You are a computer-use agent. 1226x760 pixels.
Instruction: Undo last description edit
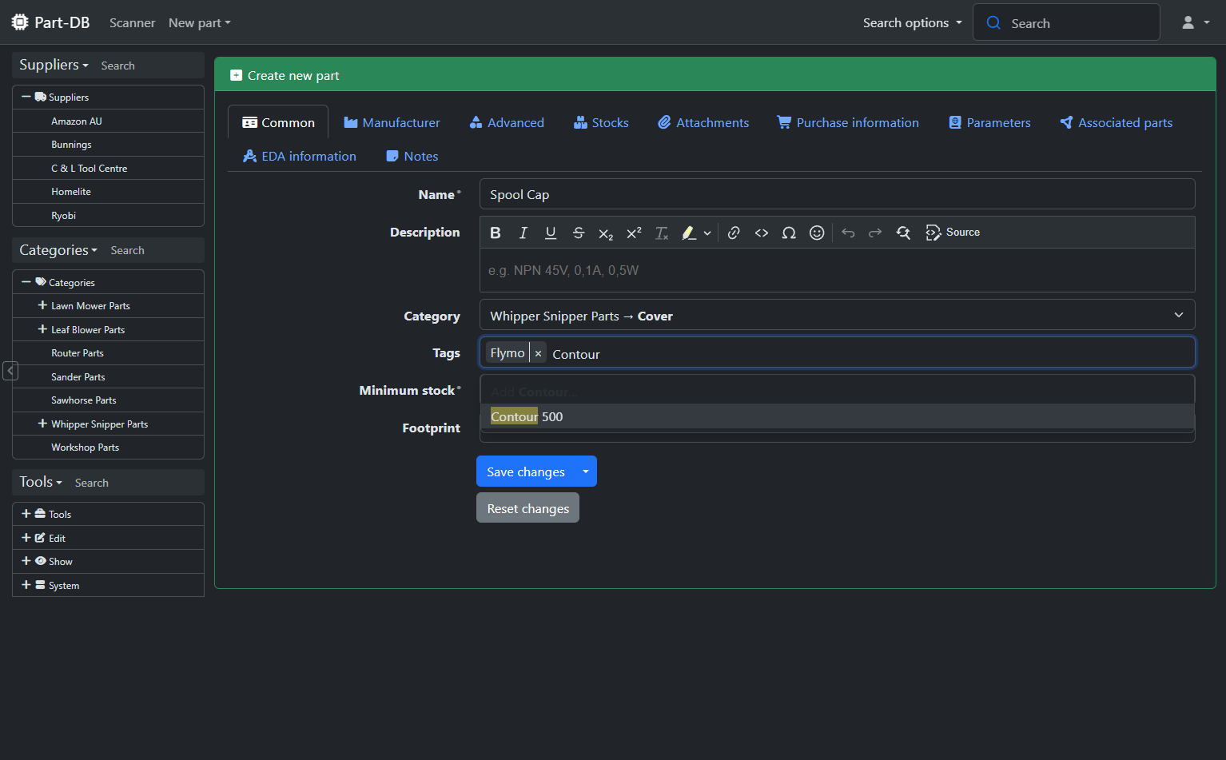pyautogui.click(x=848, y=233)
